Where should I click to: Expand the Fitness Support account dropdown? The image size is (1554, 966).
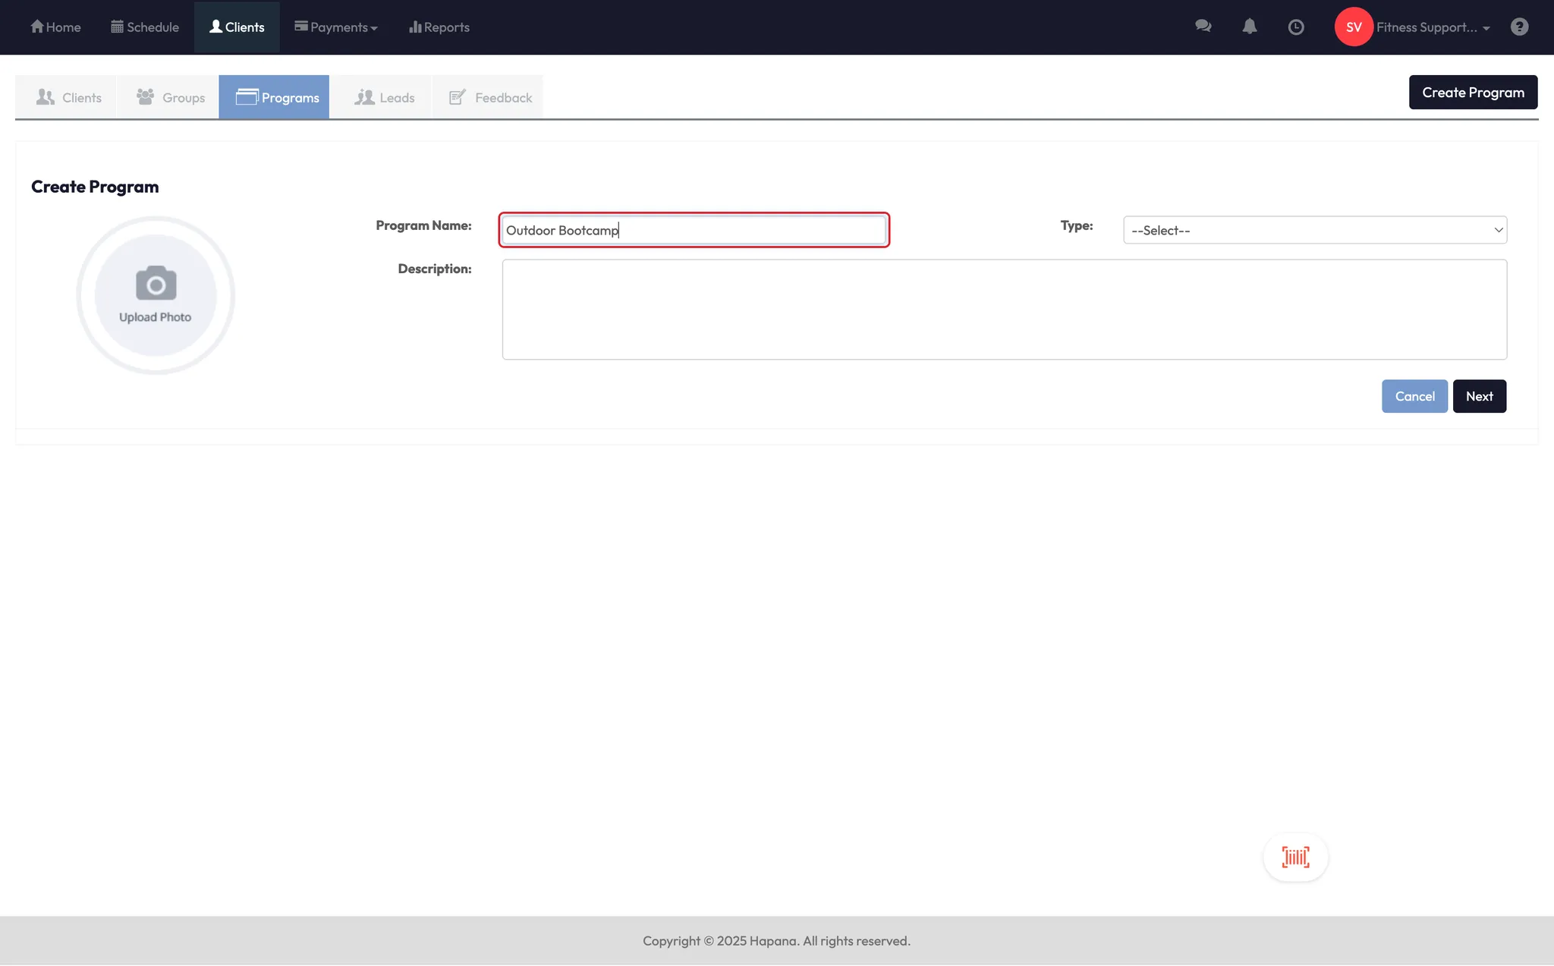[1433, 27]
